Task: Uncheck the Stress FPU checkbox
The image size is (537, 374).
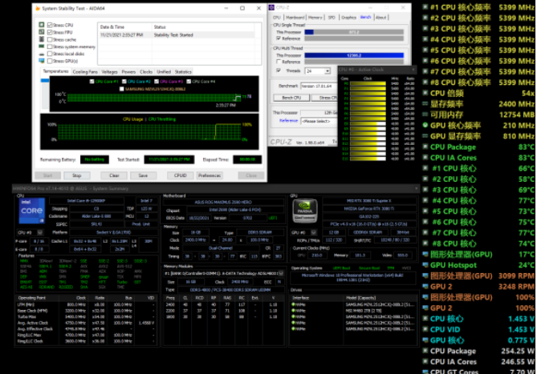Action: tap(50, 32)
